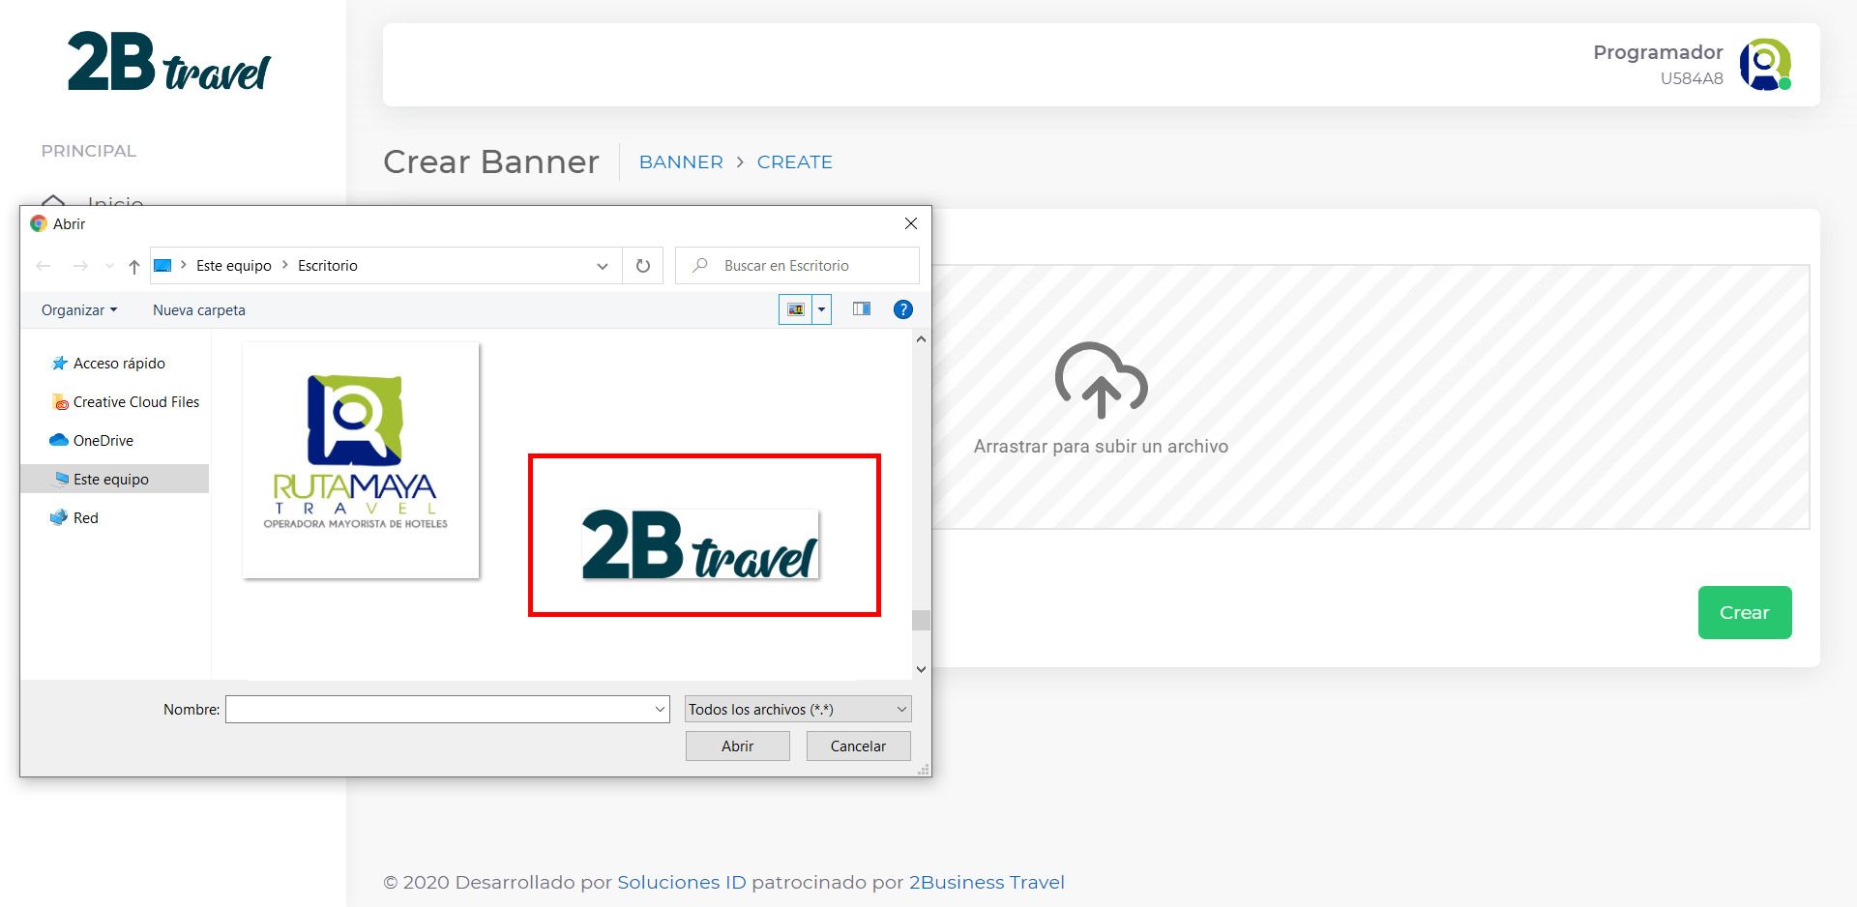Open the Todos los archivos filter dropdown
Screen dimensions: 1857x907
click(x=798, y=710)
